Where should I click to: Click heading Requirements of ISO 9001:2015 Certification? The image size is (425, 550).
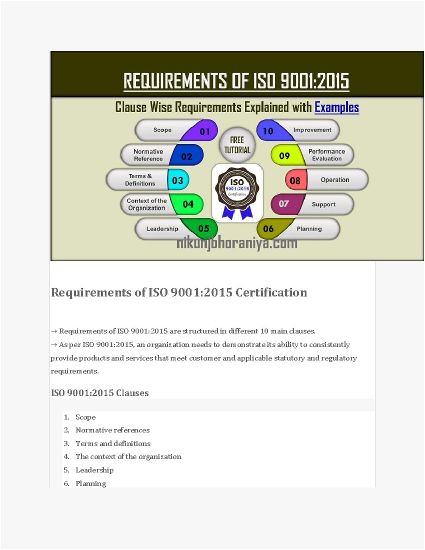(179, 293)
